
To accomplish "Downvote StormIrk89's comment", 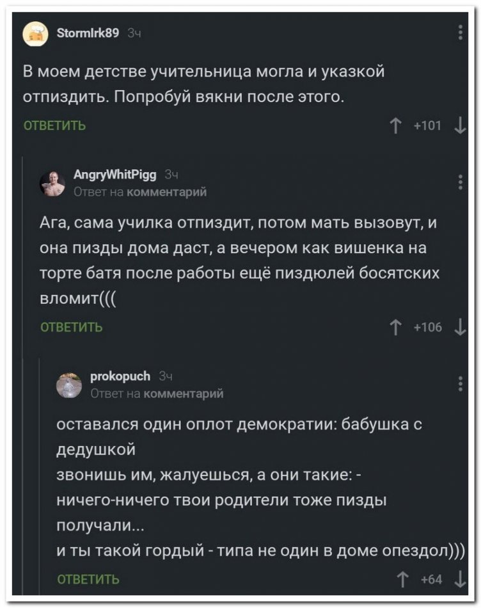I will pyautogui.click(x=459, y=125).
